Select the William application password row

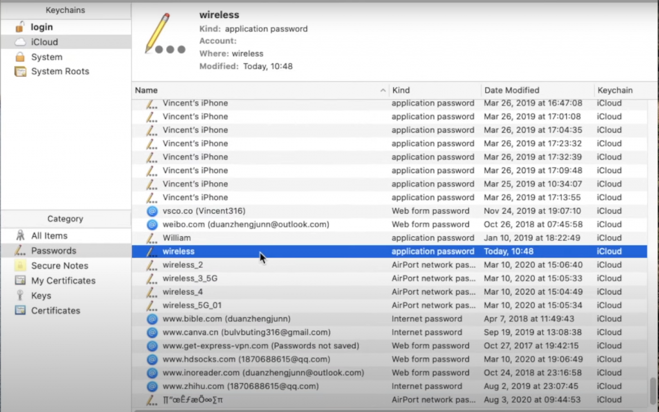click(x=389, y=238)
